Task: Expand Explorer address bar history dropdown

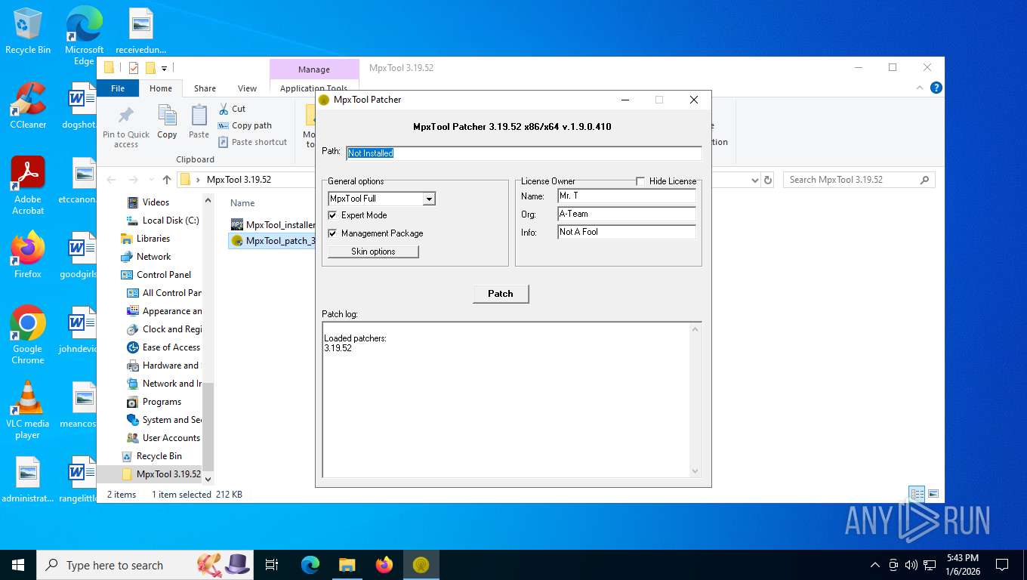Action: [754, 180]
